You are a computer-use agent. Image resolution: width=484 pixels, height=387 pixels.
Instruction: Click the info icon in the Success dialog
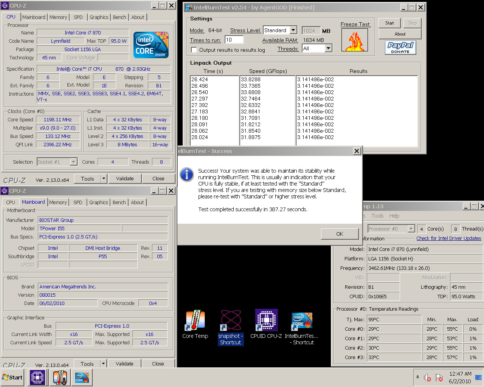[187, 175]
